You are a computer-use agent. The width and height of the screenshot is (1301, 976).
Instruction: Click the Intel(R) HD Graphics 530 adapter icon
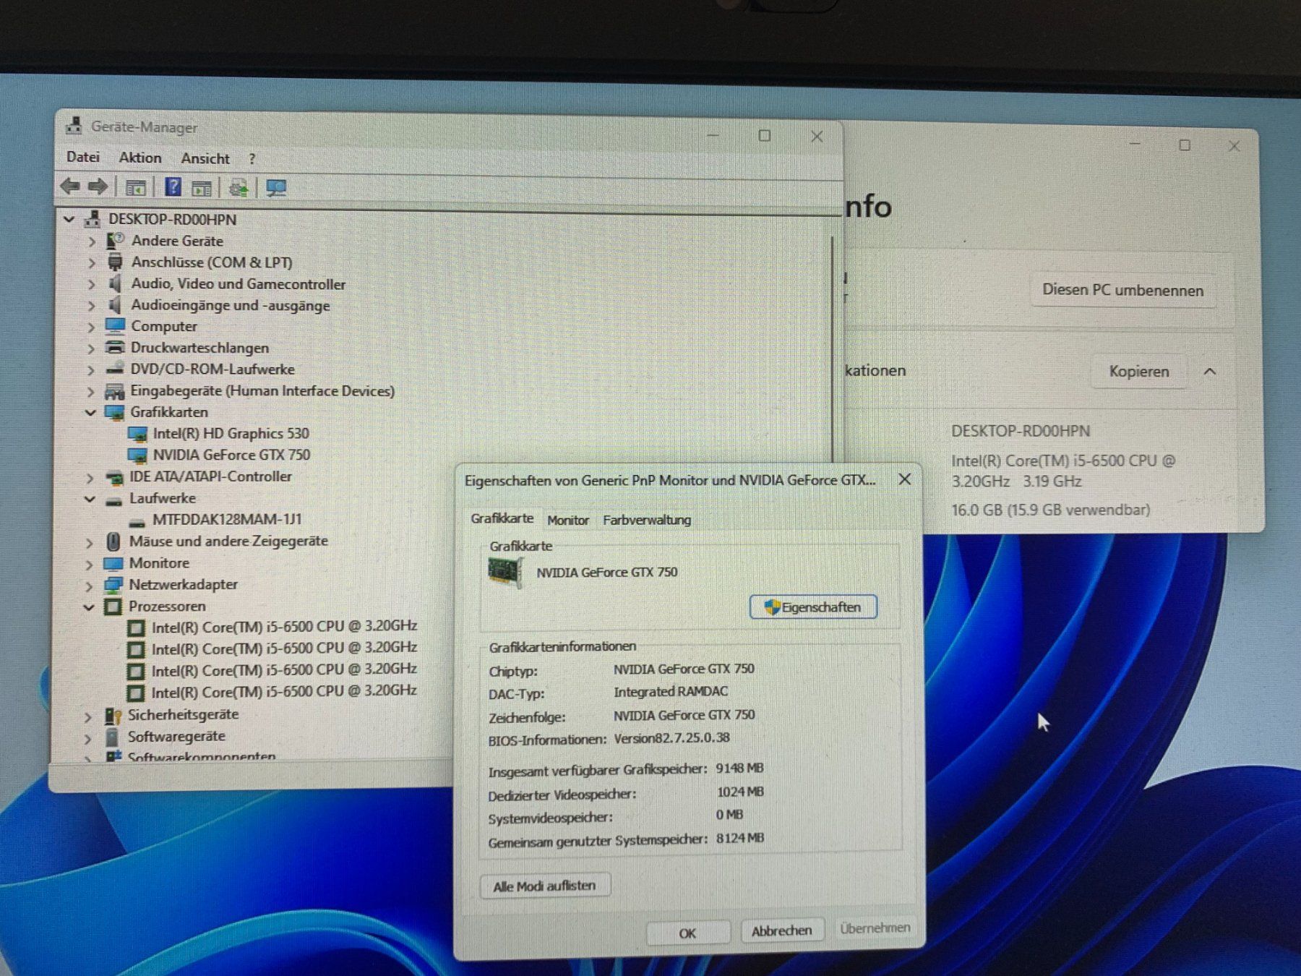pos(137,434)
